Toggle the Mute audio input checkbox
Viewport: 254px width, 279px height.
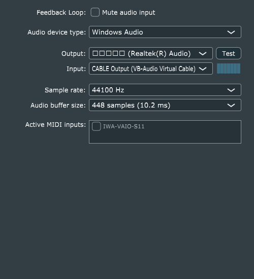pyautogui.click(x=95, y=13)
